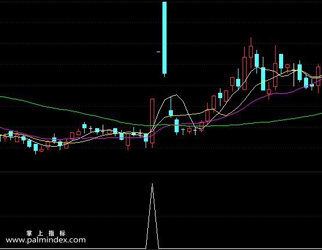
Task: Click the 掌上指标 watermark text
Action: (46, 233)
